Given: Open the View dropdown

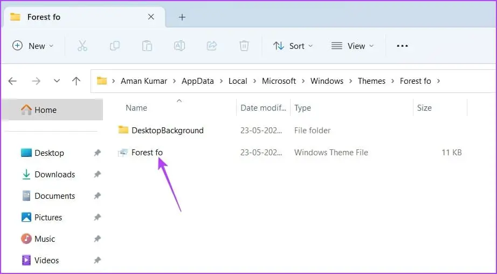Looking at the screenshot, I should tap(353, 46).
